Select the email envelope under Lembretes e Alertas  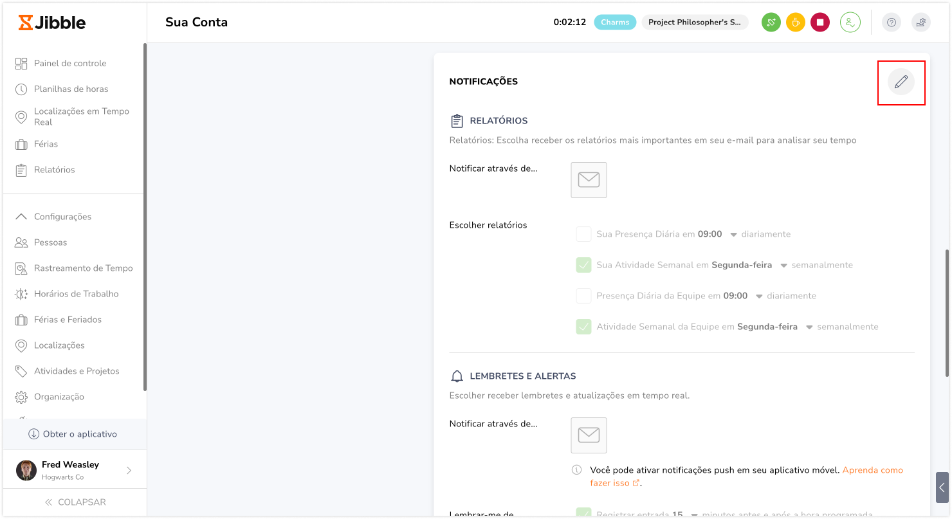(589, 435)
